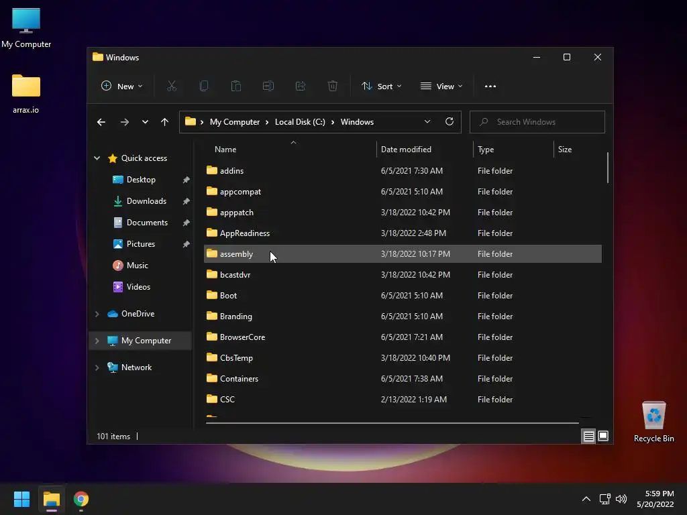Click in the Search Windows box
The image size is (687, 515).
pyautogui.click(x=537, y=122)
